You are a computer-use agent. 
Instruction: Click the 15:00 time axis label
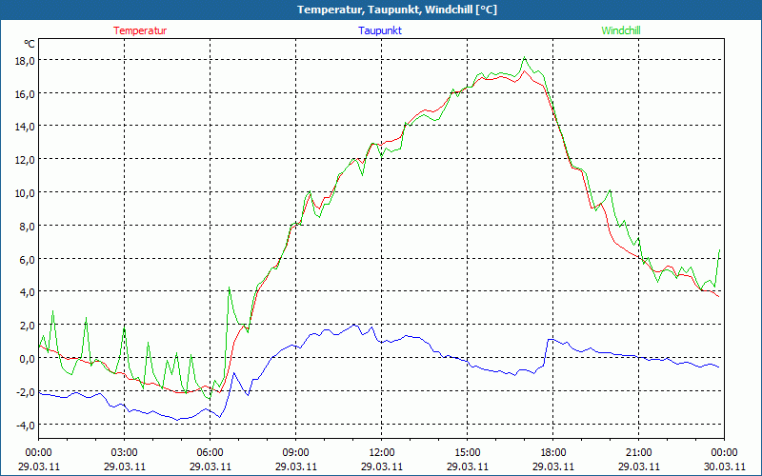pos(468,452)
